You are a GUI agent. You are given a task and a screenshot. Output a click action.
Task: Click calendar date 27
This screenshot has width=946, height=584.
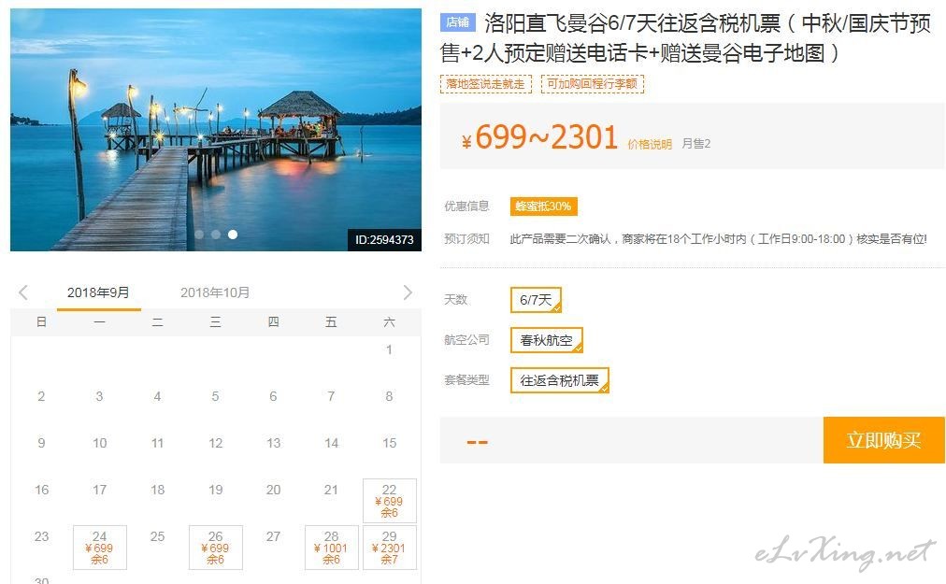point(273,536)
